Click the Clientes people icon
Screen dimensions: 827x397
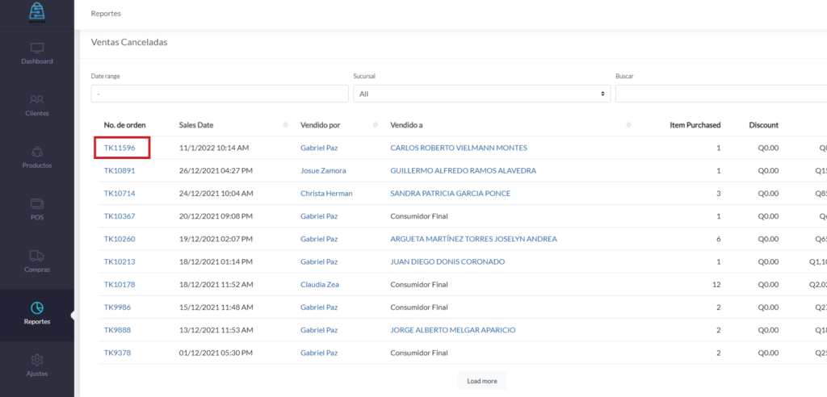[37, 100]
